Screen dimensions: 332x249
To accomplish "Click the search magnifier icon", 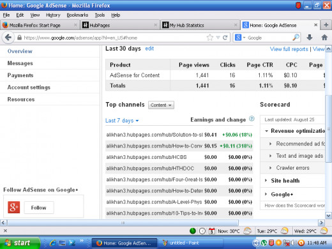I will click(x=296, y=38).
